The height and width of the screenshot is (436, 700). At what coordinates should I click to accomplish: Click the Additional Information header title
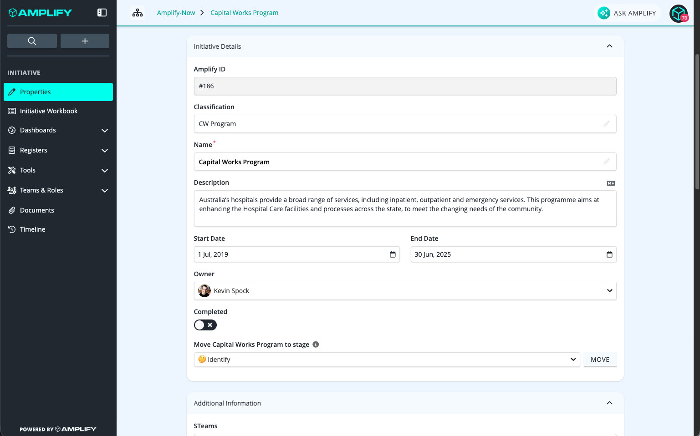pyautogui.click(x=227, y=403)
